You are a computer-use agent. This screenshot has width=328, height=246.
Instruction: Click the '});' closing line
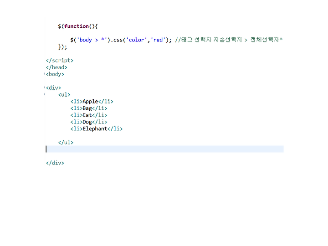coord(62,46)
